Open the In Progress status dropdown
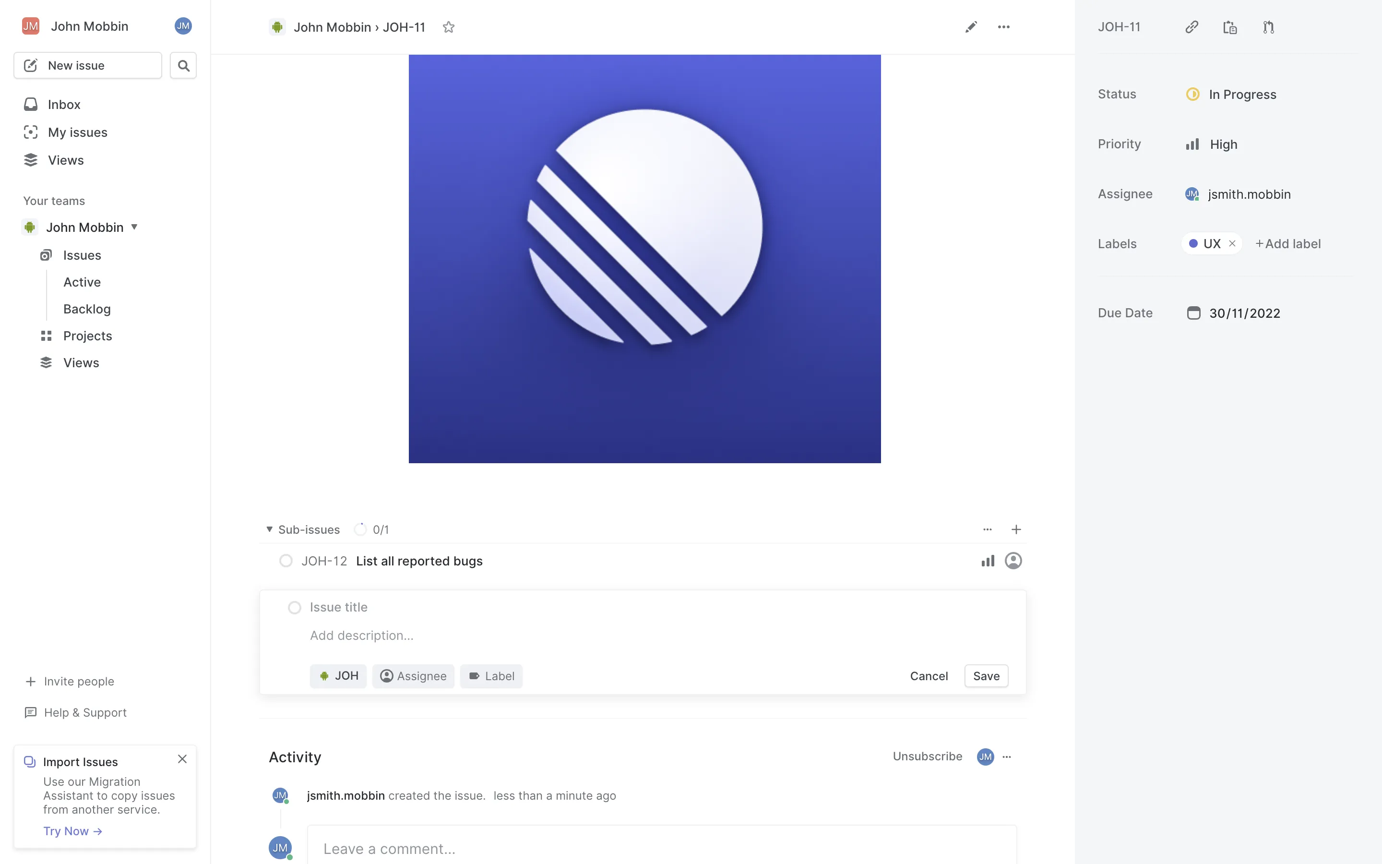Screen dimensions: 1382x864 [x=1241, y=94]
